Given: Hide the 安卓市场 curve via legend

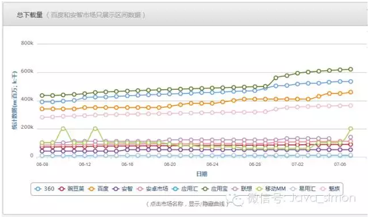Looking at the screenshot, I should pos(153,189).
